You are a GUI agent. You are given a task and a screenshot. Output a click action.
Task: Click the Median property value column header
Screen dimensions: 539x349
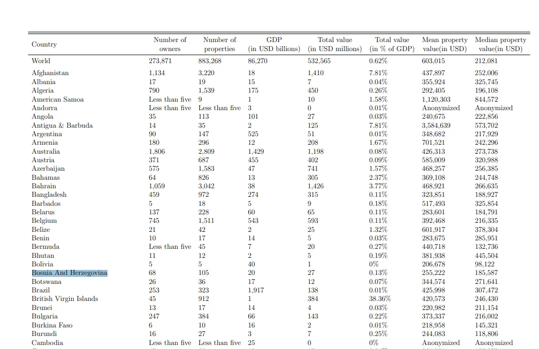[500, 44]
